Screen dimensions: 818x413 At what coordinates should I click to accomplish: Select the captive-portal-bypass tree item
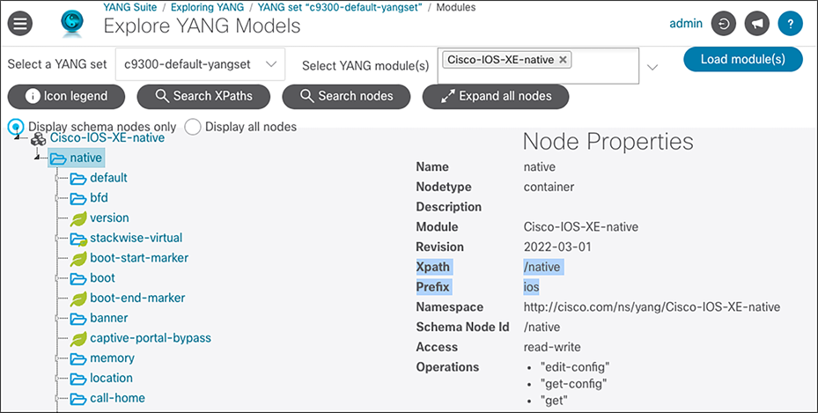[x=151, y=338]
